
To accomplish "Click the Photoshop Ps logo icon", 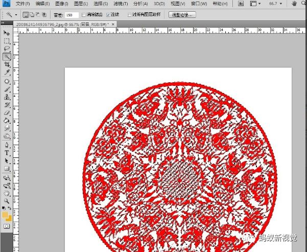I will 7,4.
